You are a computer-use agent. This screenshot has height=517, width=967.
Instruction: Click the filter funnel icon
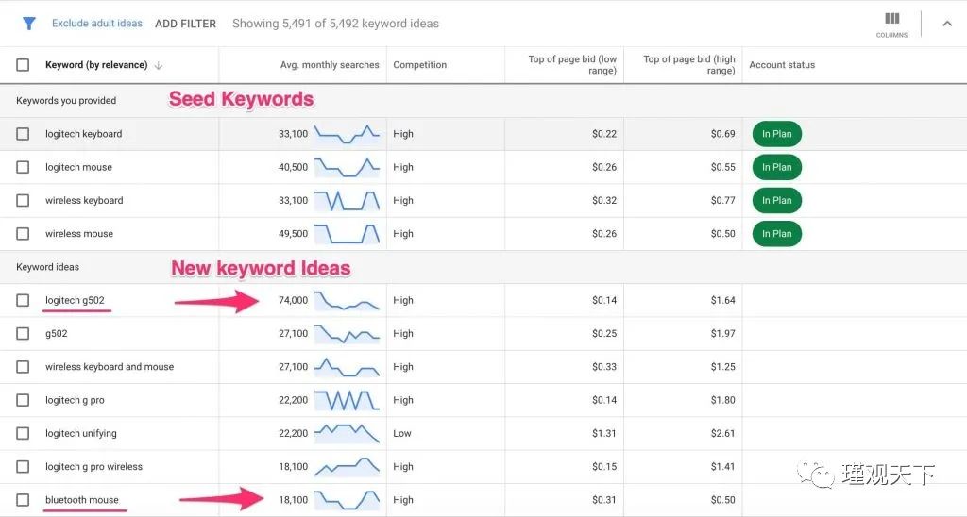(28, 24)
